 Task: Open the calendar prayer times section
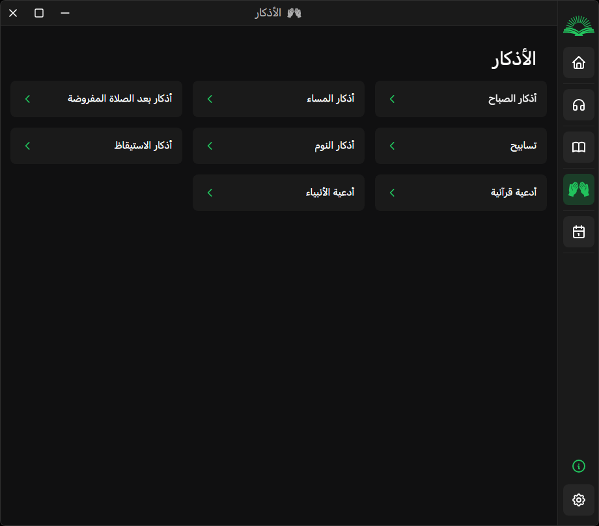tap(578, 232)
